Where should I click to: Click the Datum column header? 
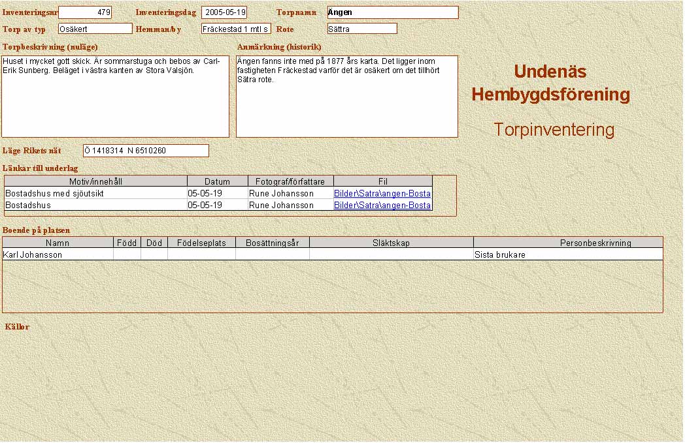click(217, 181)
